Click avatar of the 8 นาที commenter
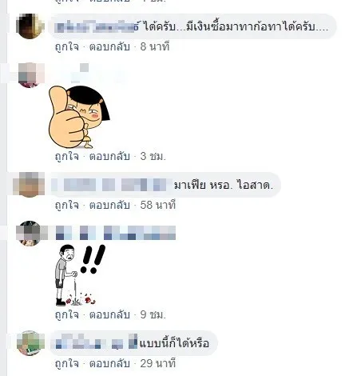 tap(30, 26)
